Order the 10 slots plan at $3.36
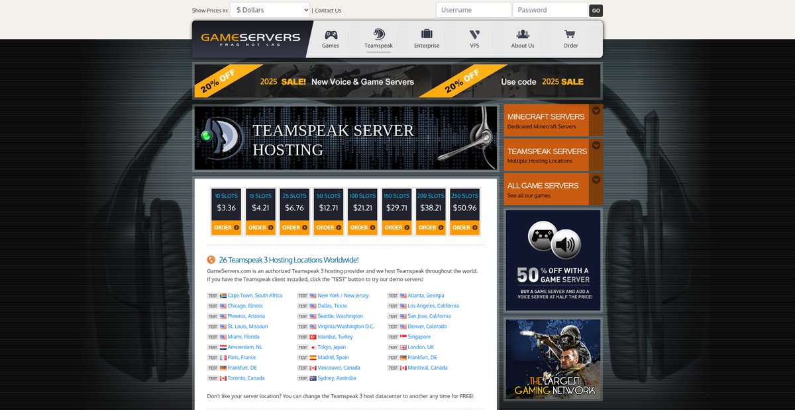This screenshot has height=410, width=795. pyautogui.click(x=226, y=227)
